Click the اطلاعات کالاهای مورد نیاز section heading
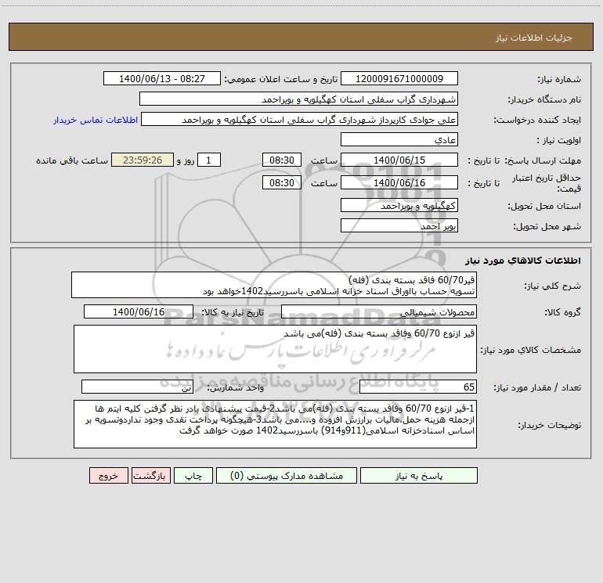Screen dimensions: 603x583 [x=523, y=261]
